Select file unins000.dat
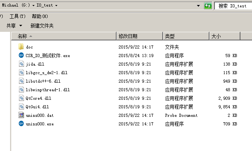Image resolution: width=252 pixels, height=151 pixels. point(40,115)
